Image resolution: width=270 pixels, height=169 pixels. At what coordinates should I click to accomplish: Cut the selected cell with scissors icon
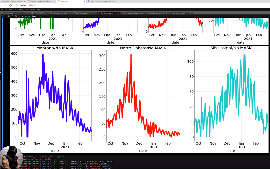(9, 16)
